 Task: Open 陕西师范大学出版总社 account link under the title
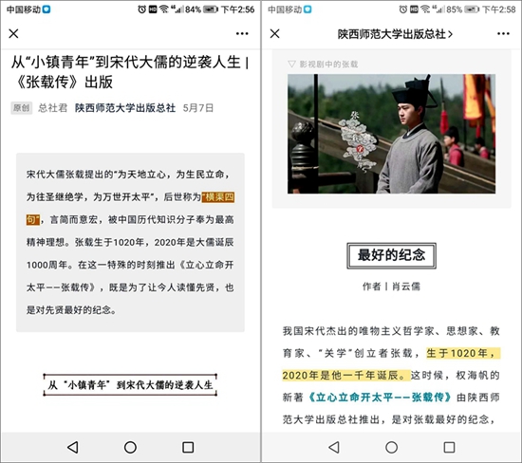[x=125, y=108]
